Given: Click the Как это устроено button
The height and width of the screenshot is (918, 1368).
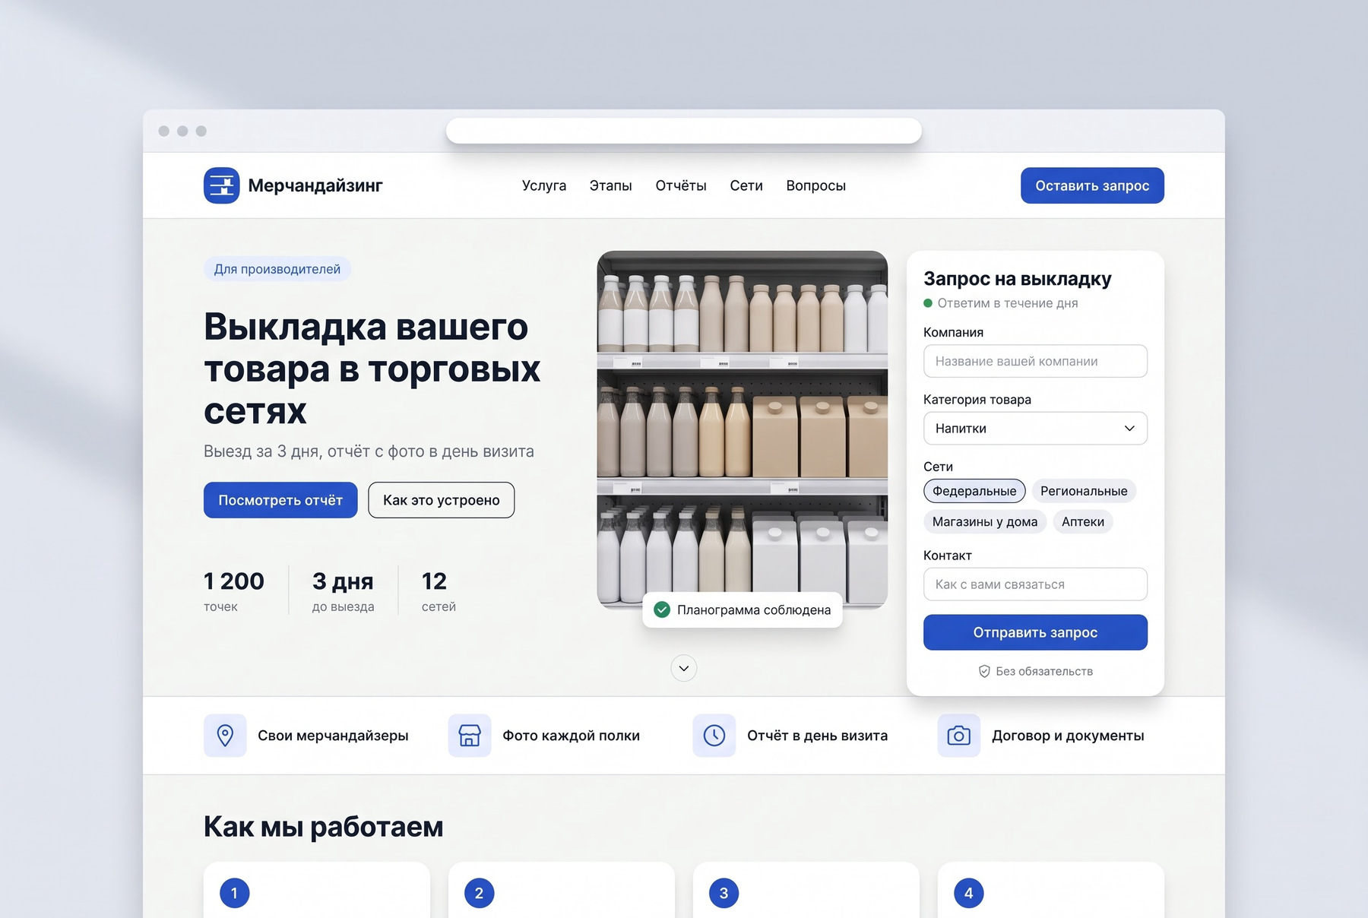Looking at the screenshot, I should pyautogui.click(x=442, y=500).
